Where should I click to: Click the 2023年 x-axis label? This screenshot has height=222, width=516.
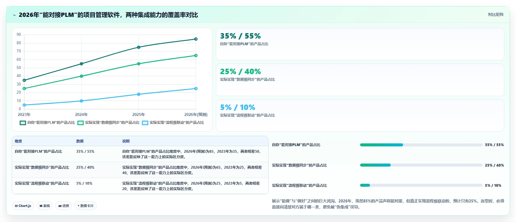point(24,115)
